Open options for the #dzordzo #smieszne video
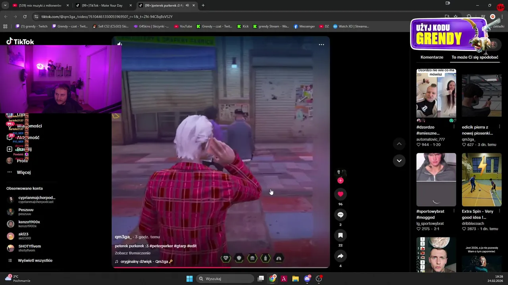The image size is (508, 285). [454, 127]
